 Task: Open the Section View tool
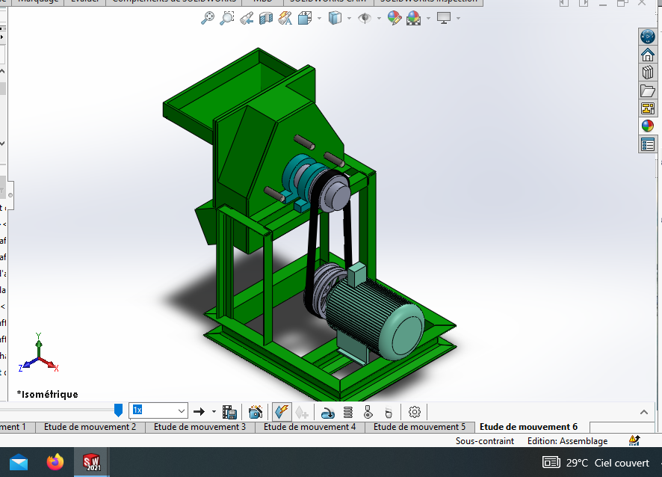[265, 18]
